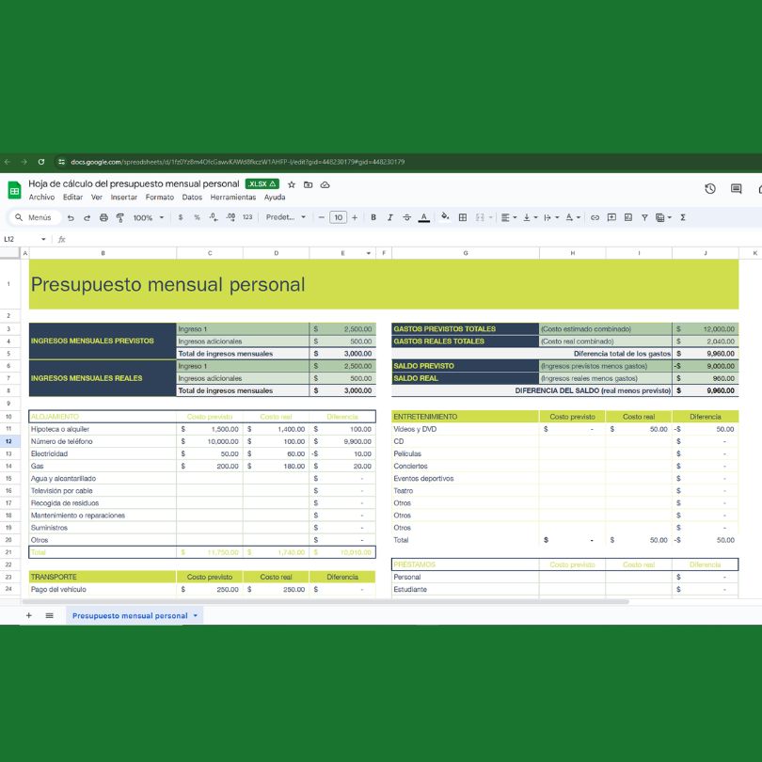Toggle strikethrough formatting
Image resolution: width=762 pixels, height=762 pixels.
point(405,217)
